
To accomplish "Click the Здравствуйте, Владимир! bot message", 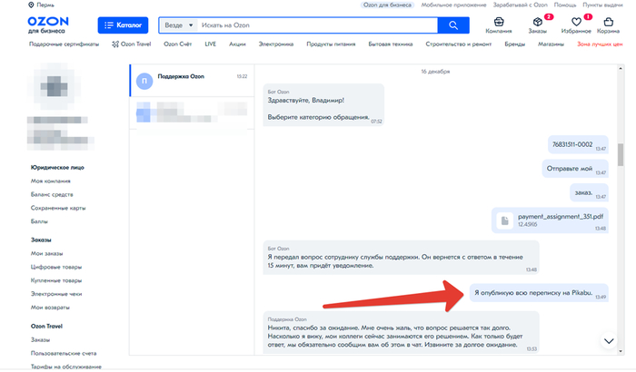I will tap(323, 105).
